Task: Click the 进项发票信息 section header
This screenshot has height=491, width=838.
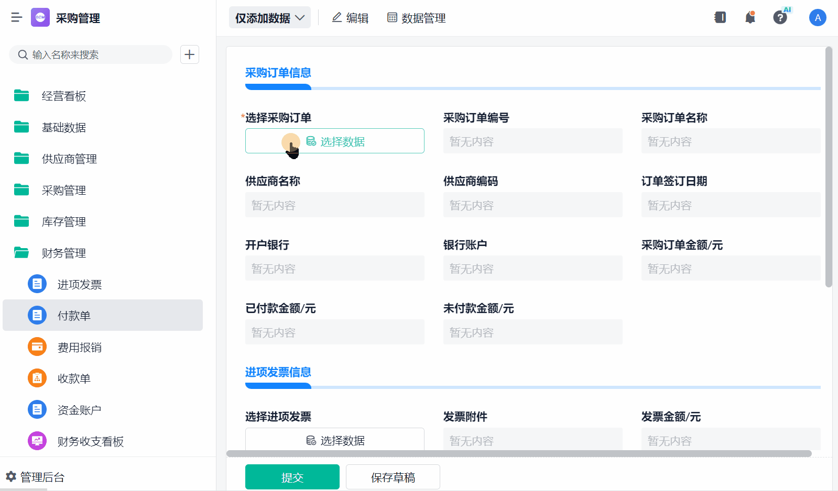Action: (278, 372)
